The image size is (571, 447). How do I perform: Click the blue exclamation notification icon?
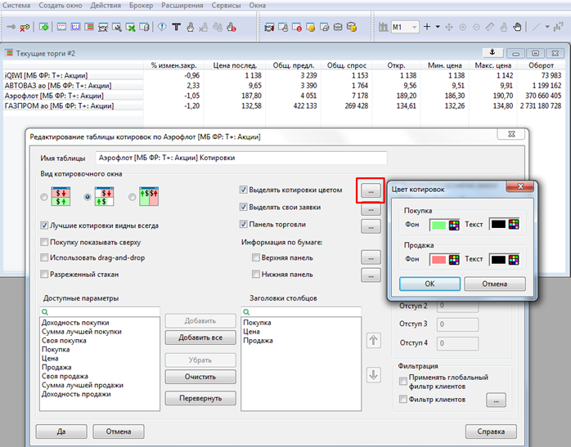[x=163, y=27]
